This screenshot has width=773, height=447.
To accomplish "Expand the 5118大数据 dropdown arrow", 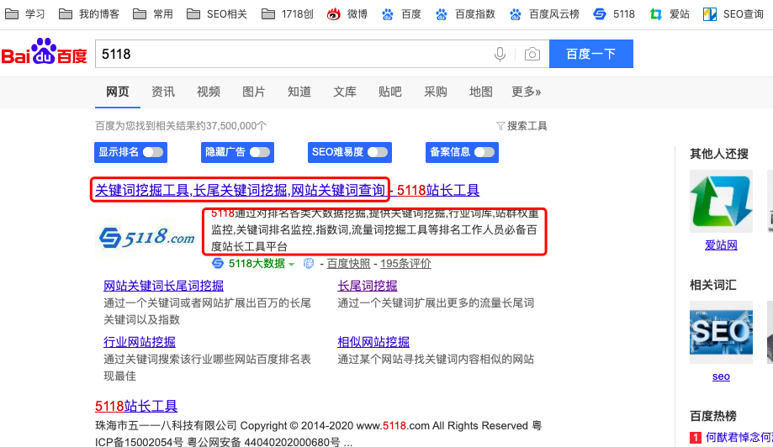I will click(x=291, y=265).
